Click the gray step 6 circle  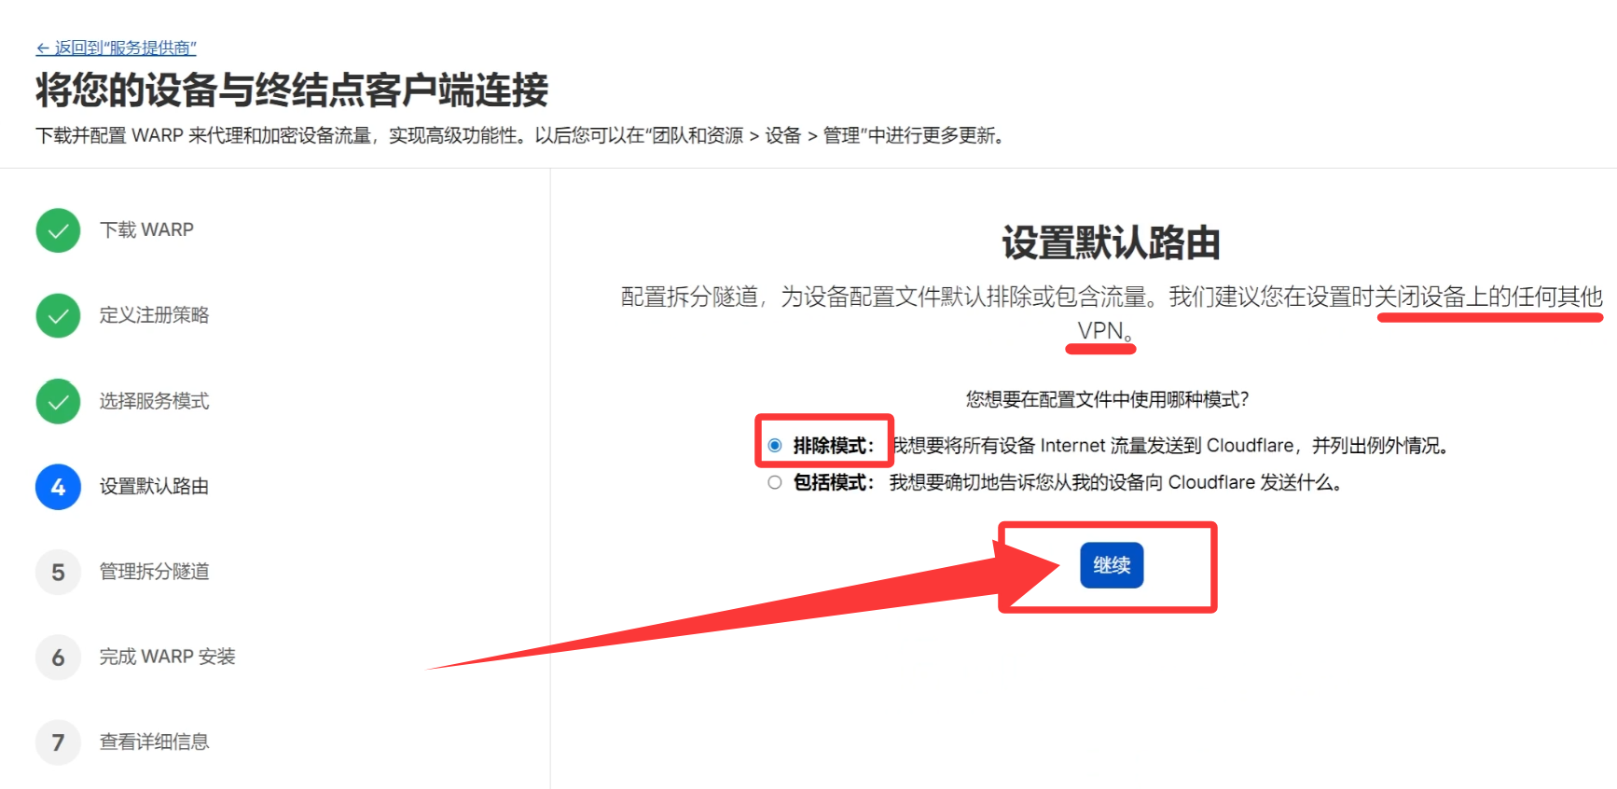pyautogui.click(x=58, y=657)
